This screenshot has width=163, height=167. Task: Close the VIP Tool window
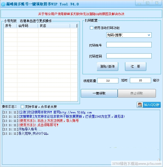point(156,3)
